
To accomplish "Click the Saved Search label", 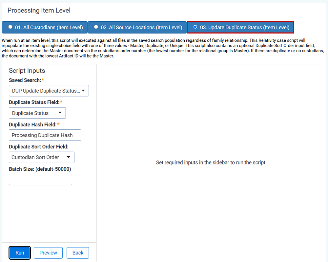I will point(25,80).
